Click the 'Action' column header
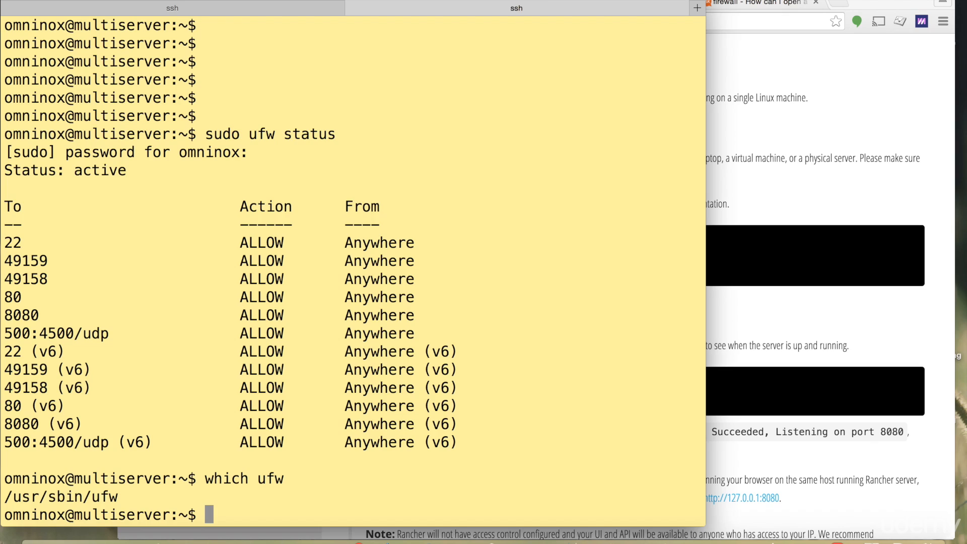Image resolution: width=967 pixels, height=544 pixels. coord(266,207)
